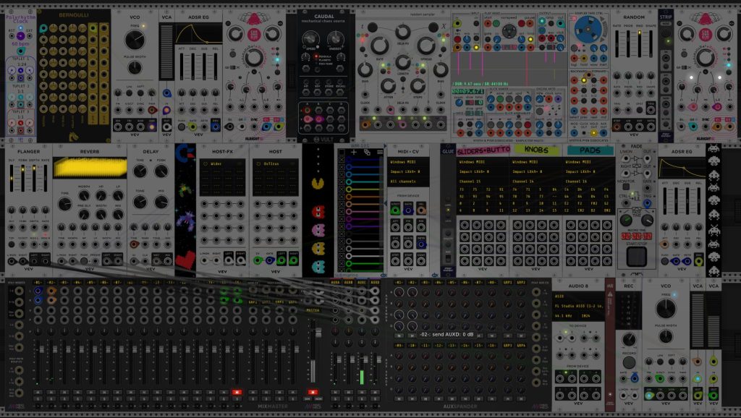
Task: Click the plus icon in the WM-101 wire manager
Action: pyautogui.click(x=353, y=152)
